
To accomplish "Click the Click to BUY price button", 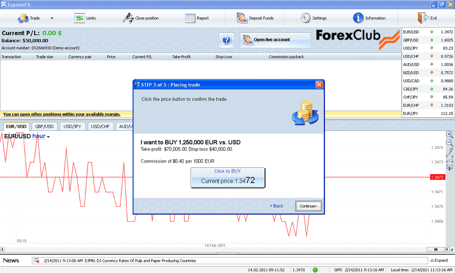I will (x=228, y=177).
